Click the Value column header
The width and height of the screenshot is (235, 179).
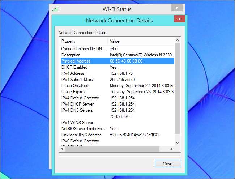[141, 41]
